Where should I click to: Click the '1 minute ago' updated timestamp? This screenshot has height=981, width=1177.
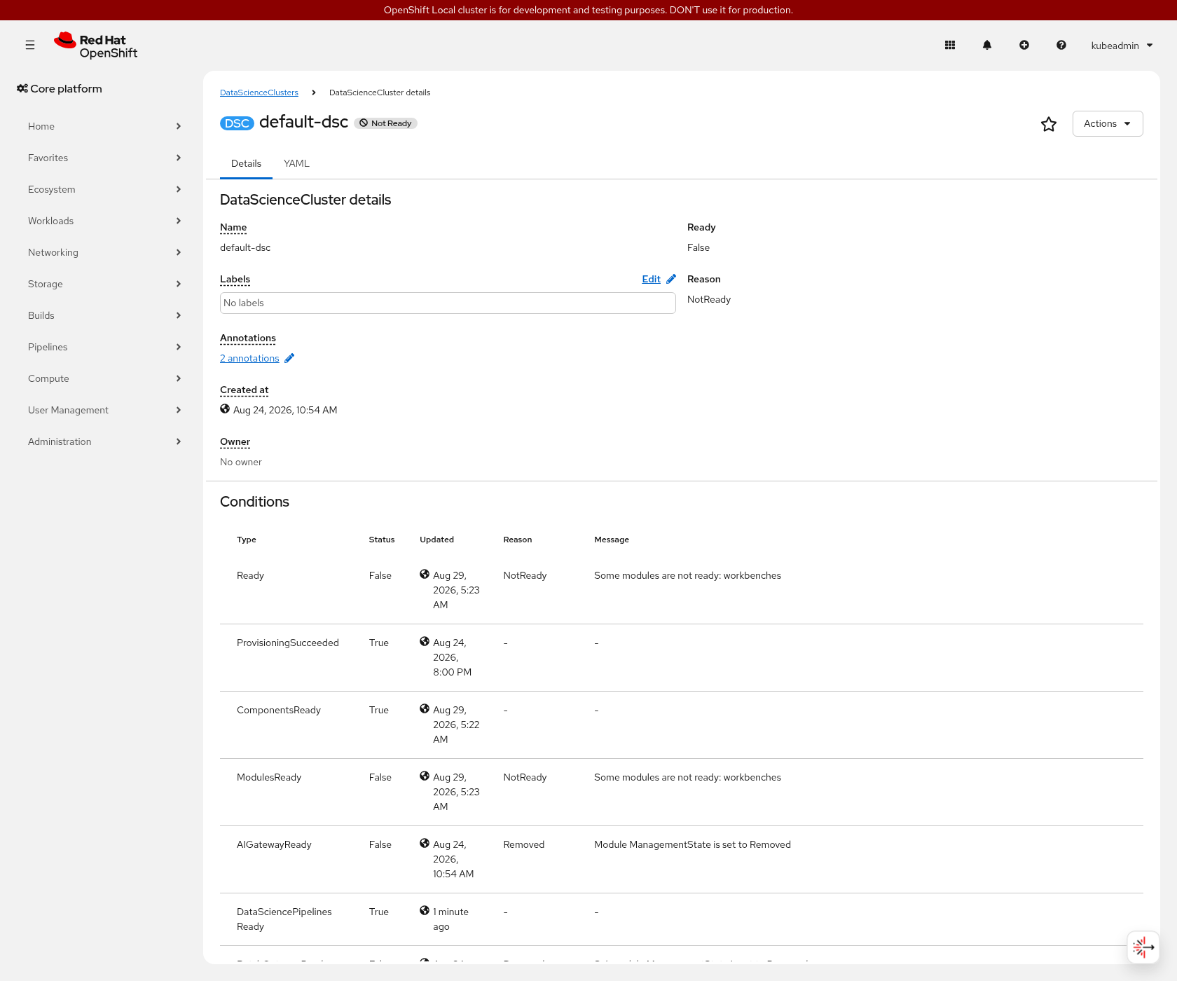[x=450, y=919]
